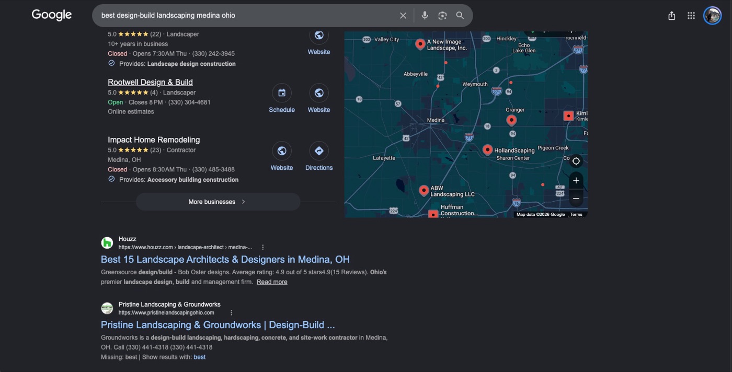This screenshot has width=732, height=372.
Task: Open Website globe icon for Impact Home Remodeling
Action: click(x=282, y=151)
